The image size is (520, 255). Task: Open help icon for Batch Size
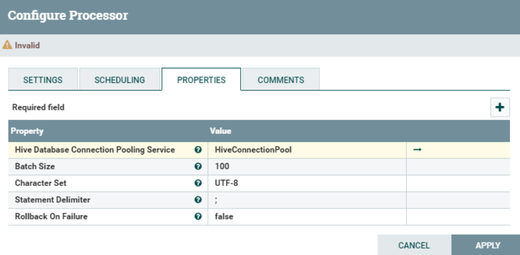click(x=198, y=166)
